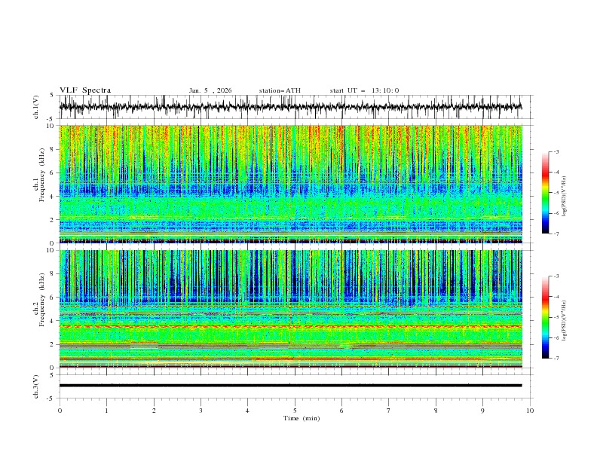Click the 'ch.1(V)' waveform axis label
Image resolution: width=597 pixels, height=461 pixels.
tap(36, 107)
